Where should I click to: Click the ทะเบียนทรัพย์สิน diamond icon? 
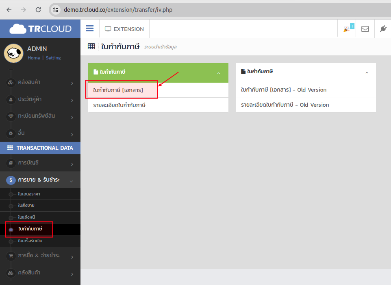pos(11,116)
